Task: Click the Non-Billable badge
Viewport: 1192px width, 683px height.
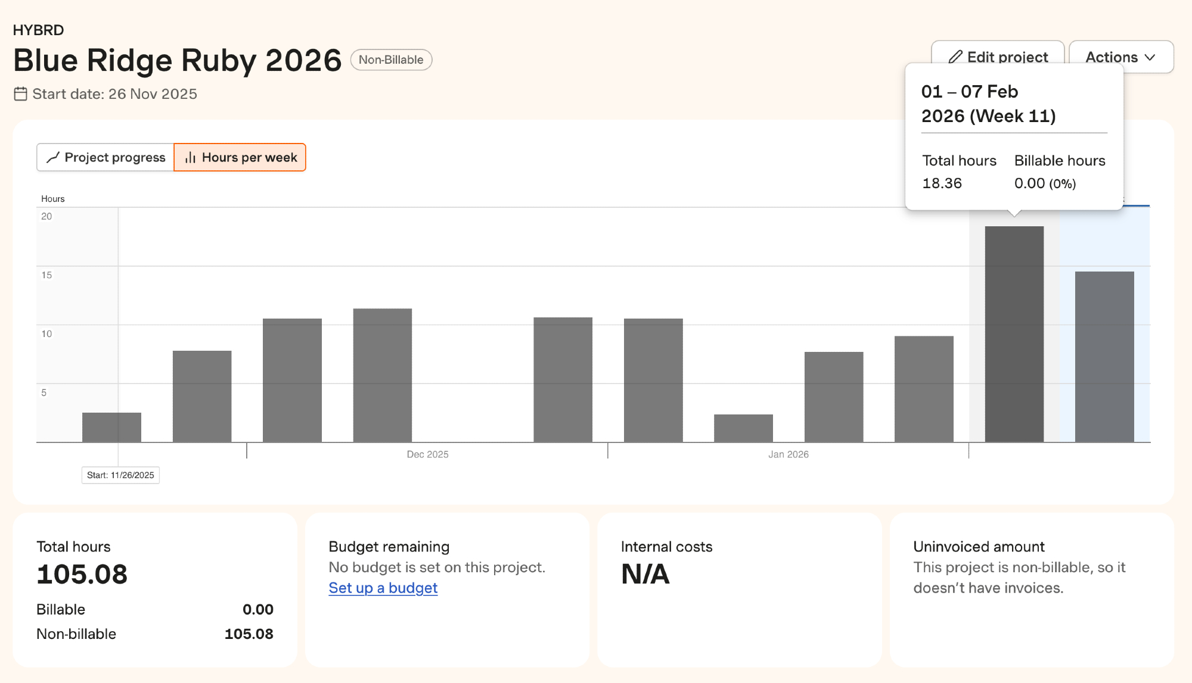Action: point(391,60)
